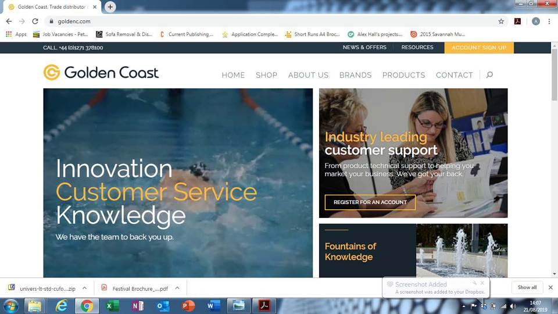Show hidden system tray icons
This screenshot has width=558, height=314.
(464, 306)
